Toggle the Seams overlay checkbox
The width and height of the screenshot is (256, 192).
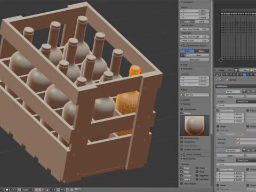pyautogui.click(x=181, y=179)
